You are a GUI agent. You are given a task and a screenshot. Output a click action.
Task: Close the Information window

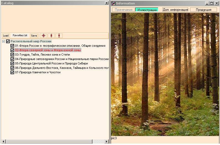point(216,3)
